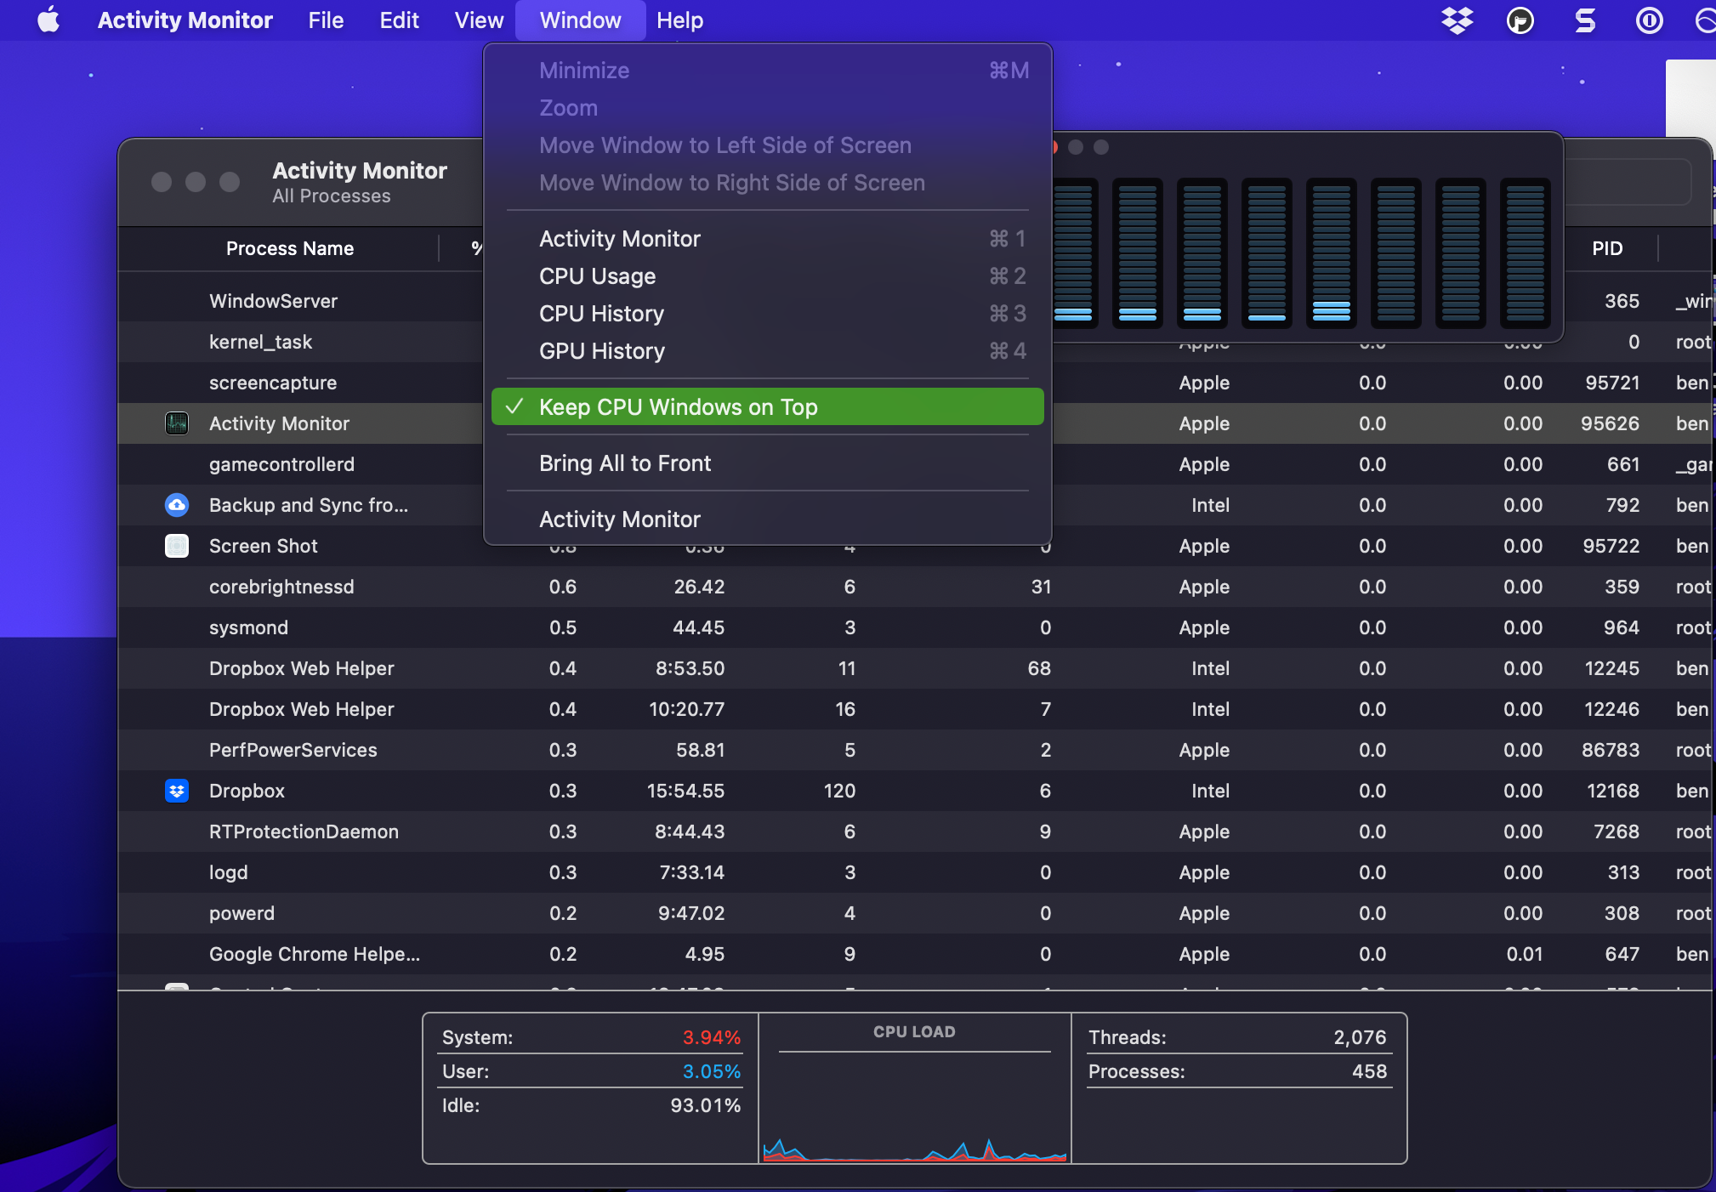The height and width of the screenshot is (1192, 1716).
Task: Open the Apple menu
Action: pos(48,20)
